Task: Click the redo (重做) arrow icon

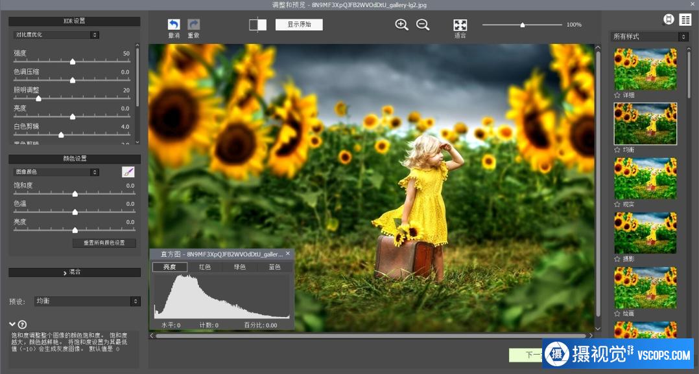Action: point(193,25)
